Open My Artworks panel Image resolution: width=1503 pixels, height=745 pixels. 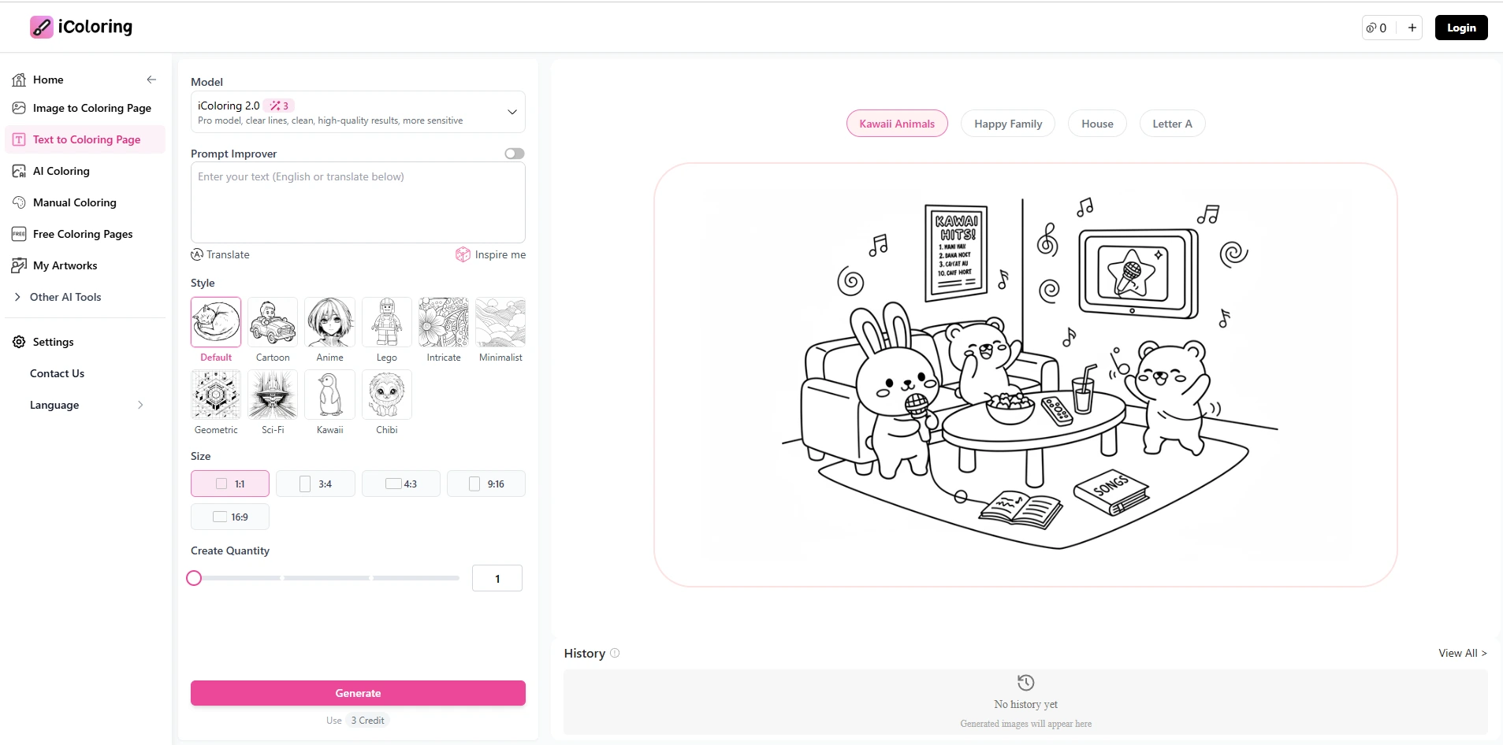(19, 265)
